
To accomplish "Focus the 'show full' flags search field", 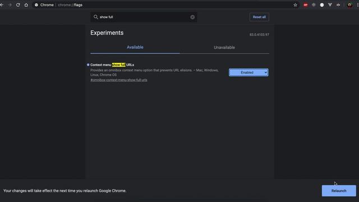I will (144, 17).
